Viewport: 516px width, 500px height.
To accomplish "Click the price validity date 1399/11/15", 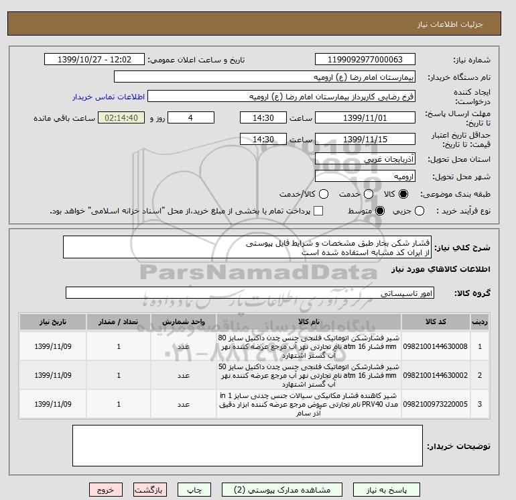I will tap(365, 139).
